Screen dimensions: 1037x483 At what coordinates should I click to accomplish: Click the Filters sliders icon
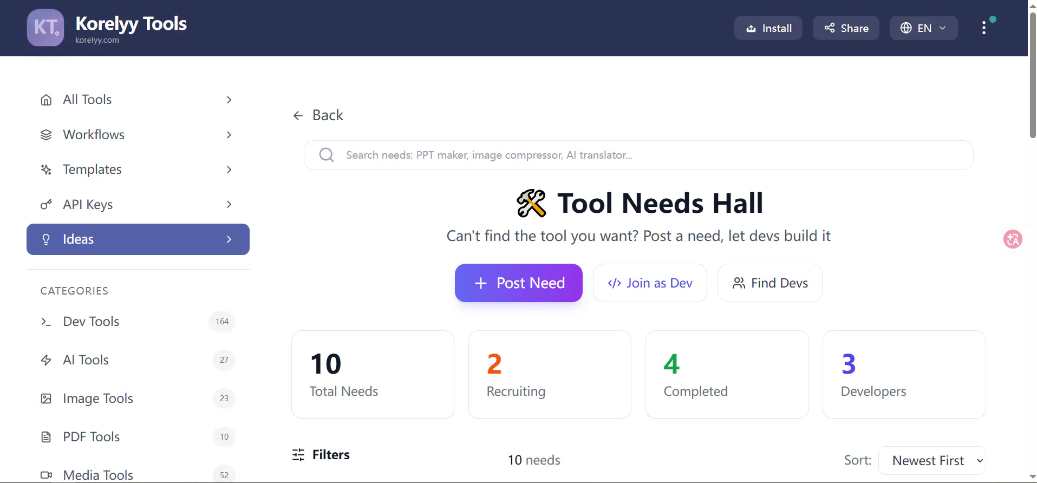coord(298,455)
